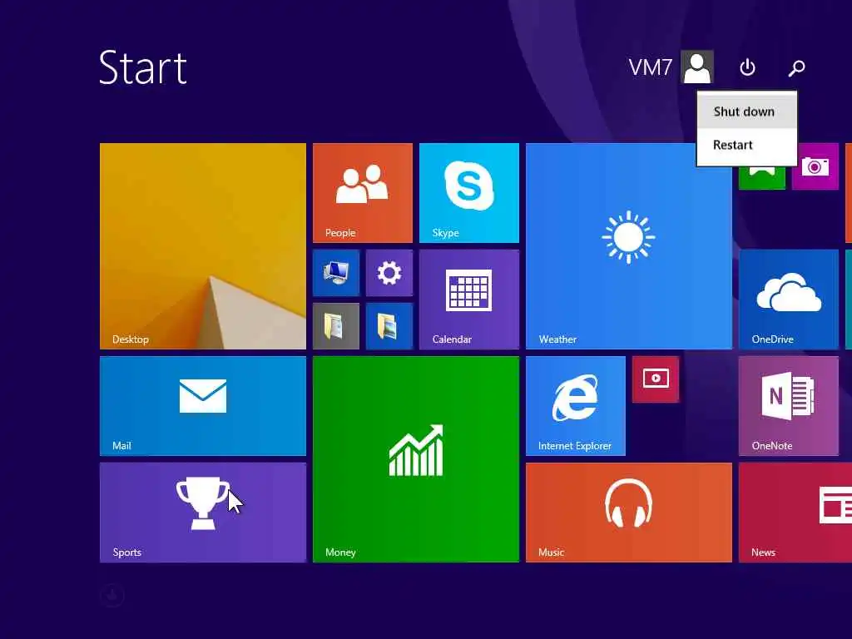The width and height of the screenshot is (852, 639).
Task: Open the OneDrive tile
Action: click(x=789, y=300)
